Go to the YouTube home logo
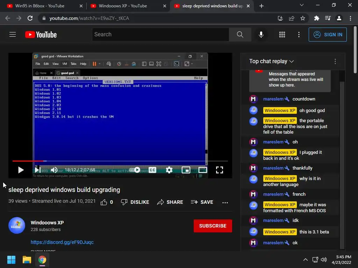The width and height of the screenshot is (358, 268). pos(41,35)
